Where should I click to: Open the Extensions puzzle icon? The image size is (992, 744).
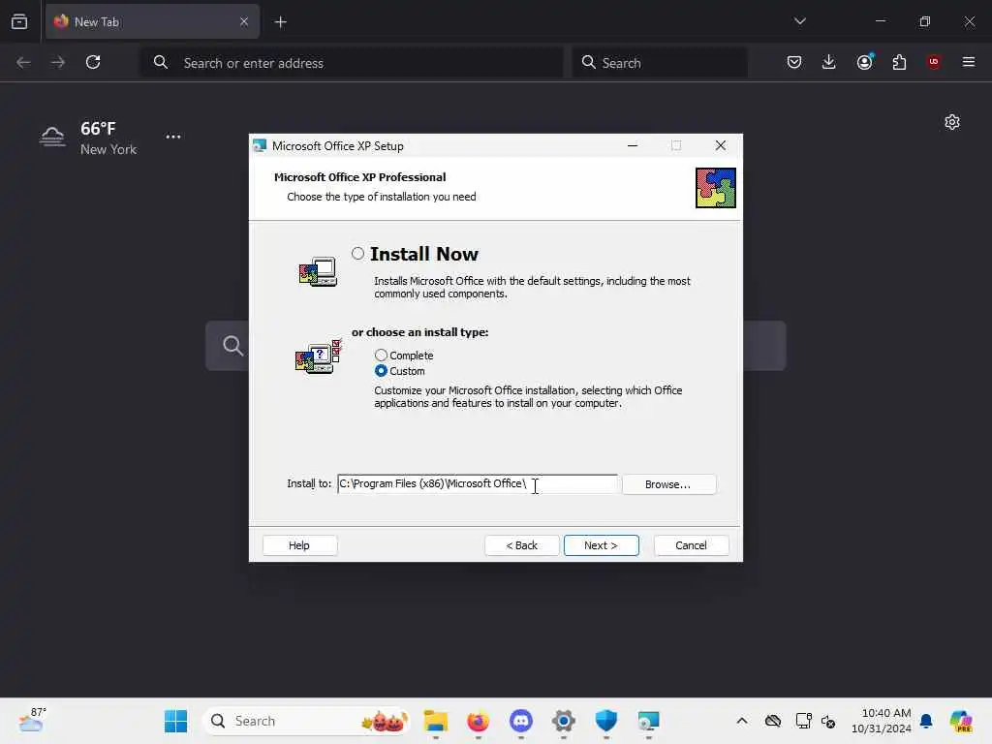[x=899, y=62]
